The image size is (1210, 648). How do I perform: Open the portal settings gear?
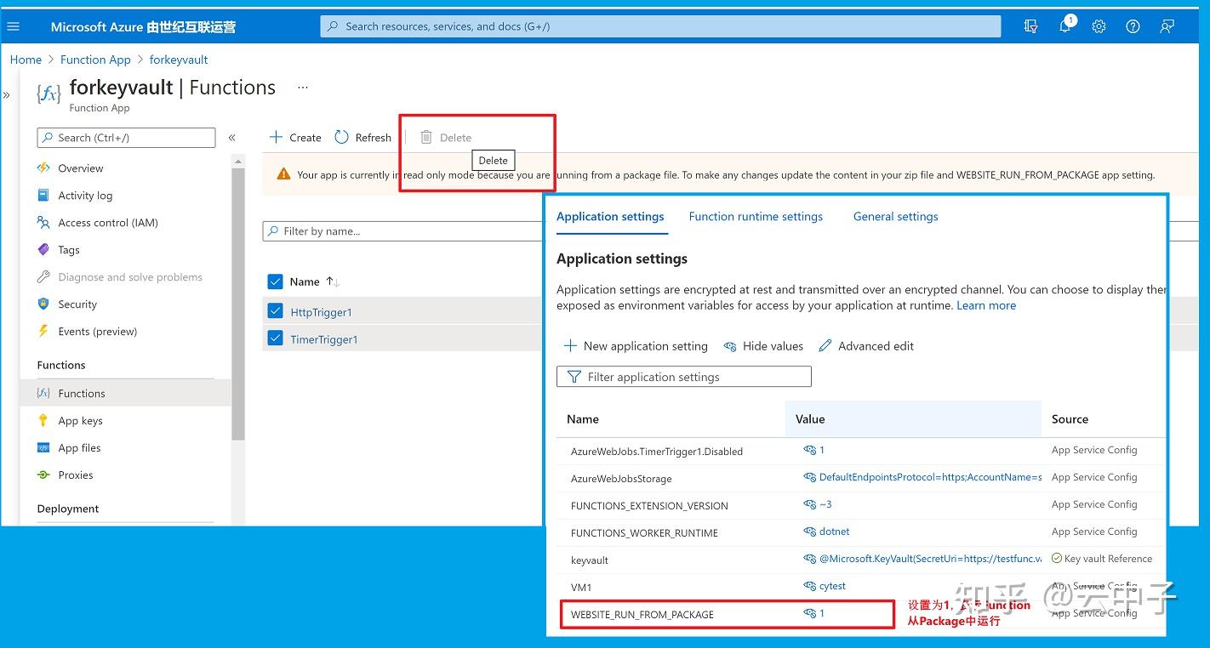(x=1099, y=26)
